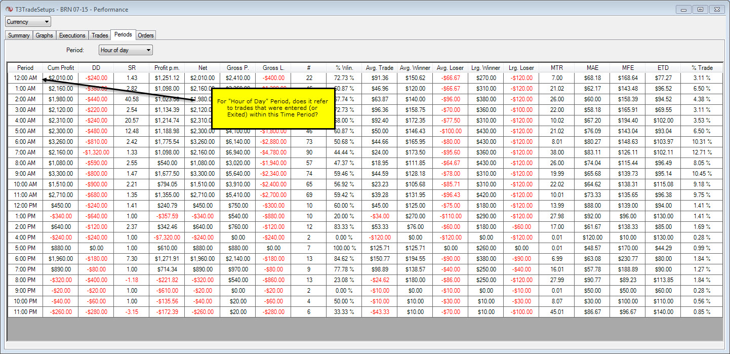Click the 45.01 MTR cell

[x=557, y=312]
